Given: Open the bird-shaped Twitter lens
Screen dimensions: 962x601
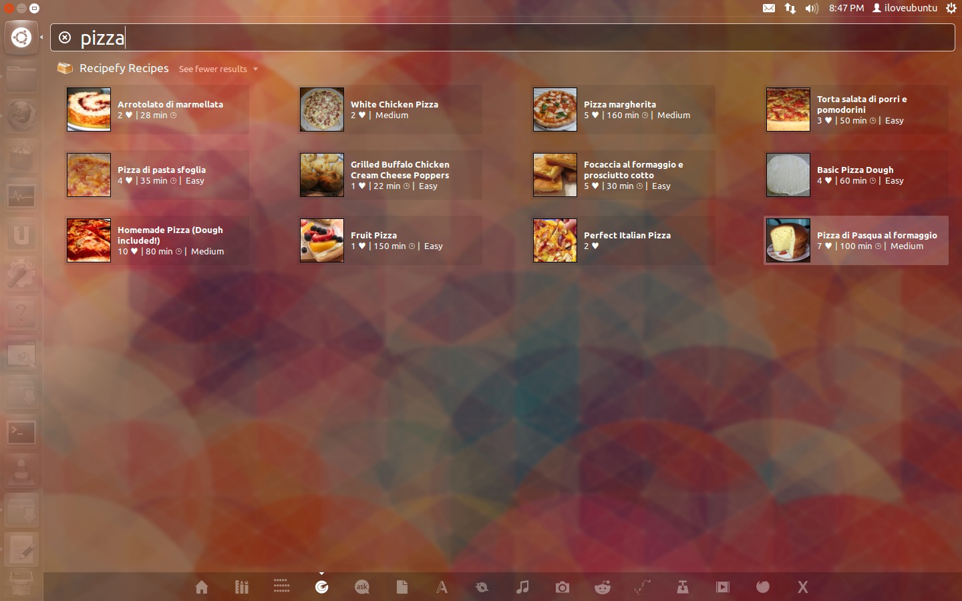Looking at the screenshot, I should coord(482,587).
